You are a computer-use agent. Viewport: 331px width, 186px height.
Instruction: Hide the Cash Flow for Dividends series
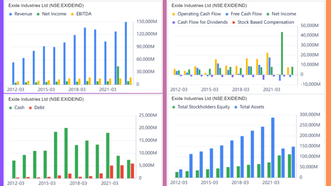[x=200, y=22]
